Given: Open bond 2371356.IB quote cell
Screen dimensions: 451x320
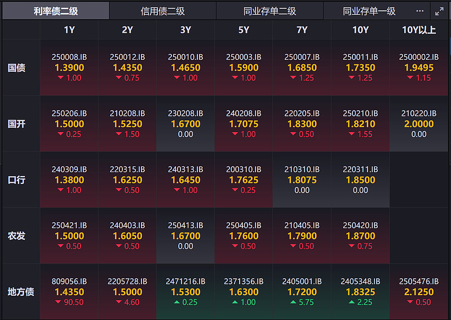Looking at the screenshot, I should 244,291.
